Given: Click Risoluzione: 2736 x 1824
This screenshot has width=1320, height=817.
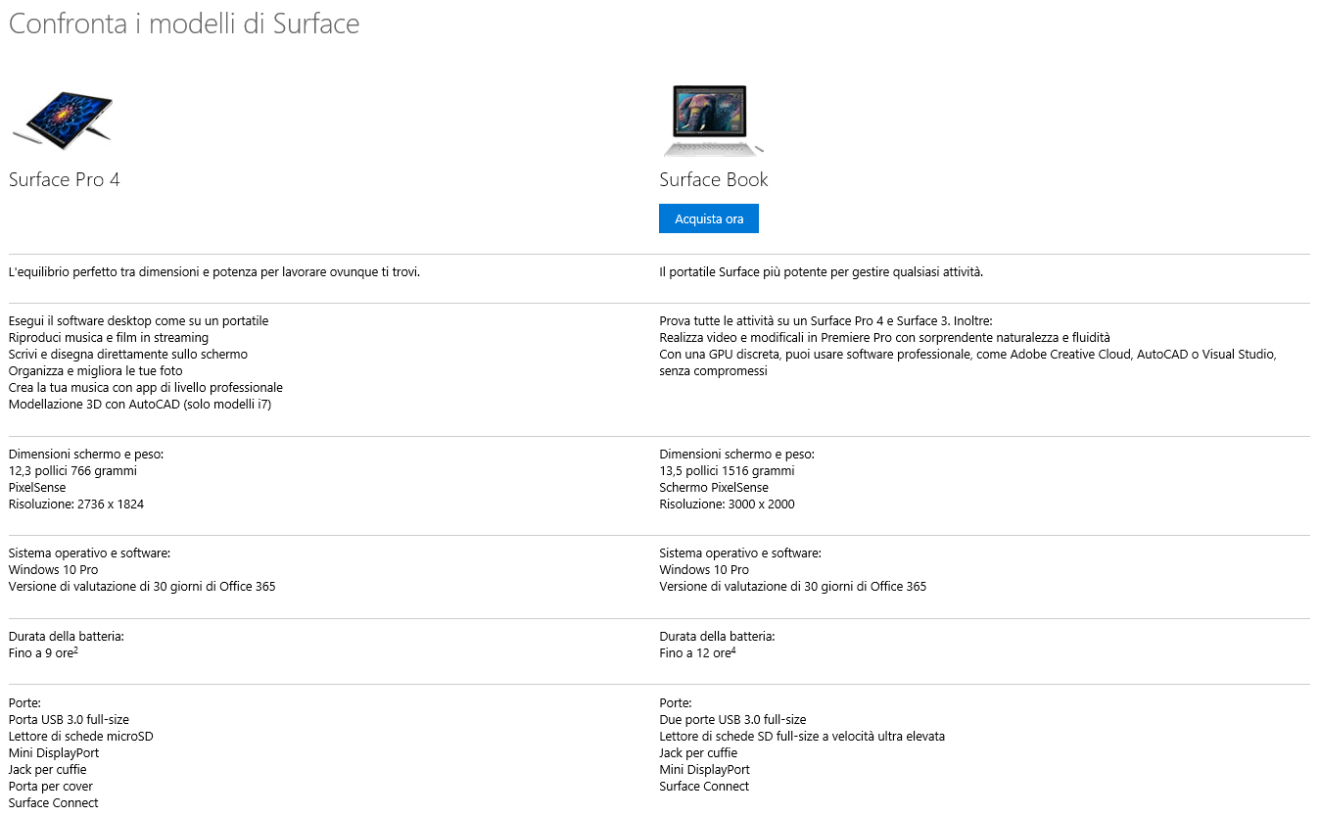Looking at the screenshot, I should pos(76,505).
